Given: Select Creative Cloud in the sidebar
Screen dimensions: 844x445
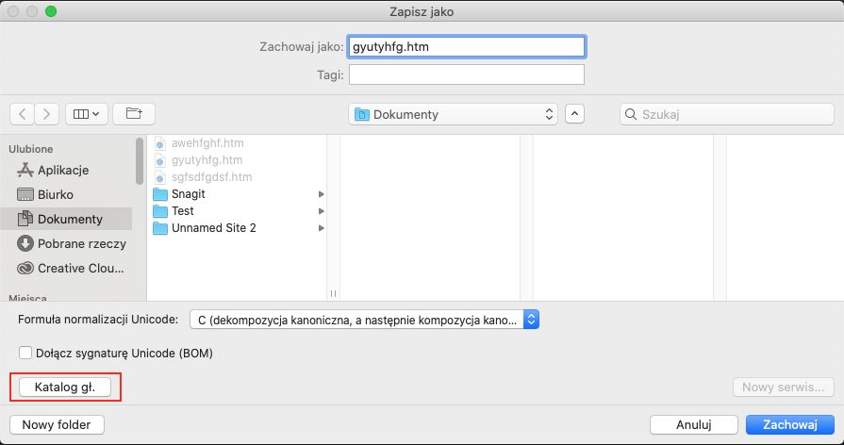Looking at the screenshot, I should pyautogui.click(x=79, y=268).
